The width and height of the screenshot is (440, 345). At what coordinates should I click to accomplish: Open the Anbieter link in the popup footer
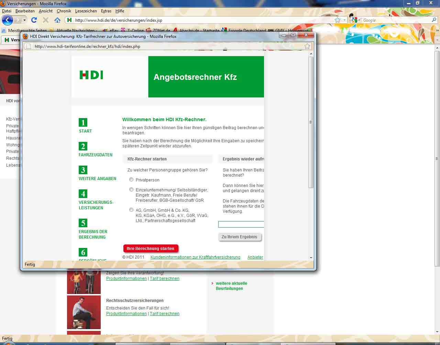255,257
